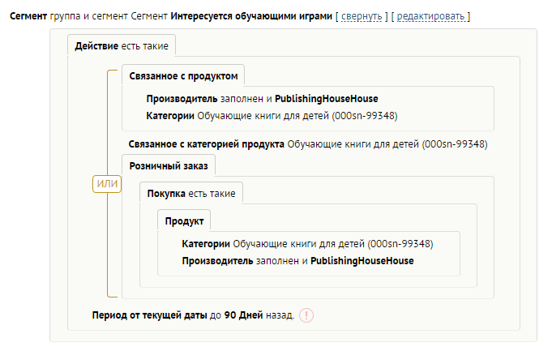This screenshot has height=351, width=552.
Task: Click the ИЛИ operator badge
Action: pyautogui.click(x=107, y=184)
